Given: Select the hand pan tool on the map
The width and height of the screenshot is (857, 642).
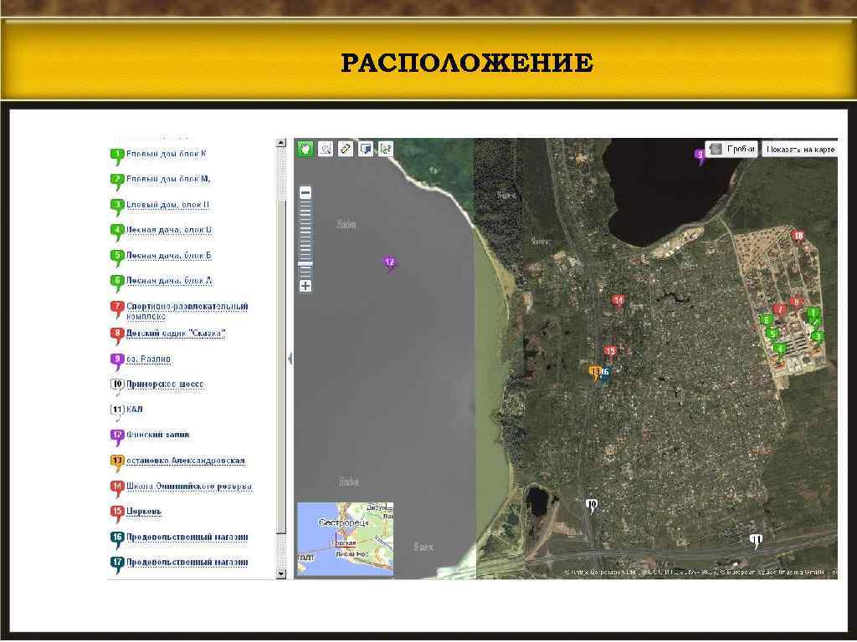Looking at the screenshot, I should point(304,148).
